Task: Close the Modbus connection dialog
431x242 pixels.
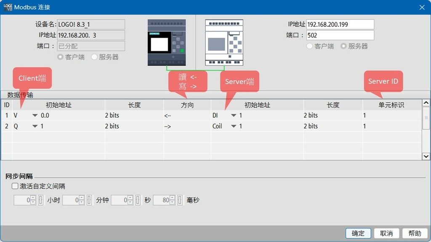Action: coord(422,8)
